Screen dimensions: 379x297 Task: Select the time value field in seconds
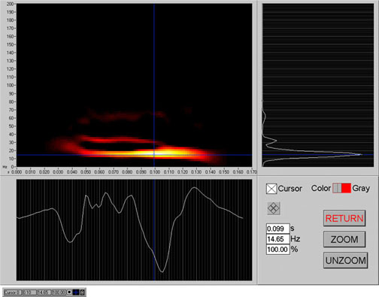click(277, 229)
